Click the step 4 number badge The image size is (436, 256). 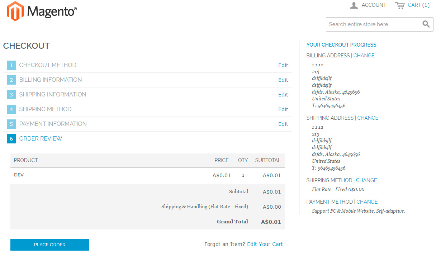tap(11, 109)
